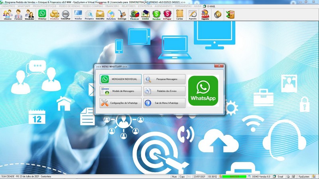Open the FERRAMENTAS menu

[183, 6]
